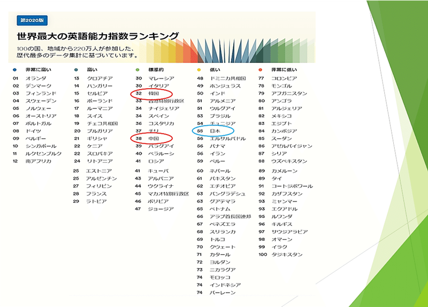The image size is (428, 307).
Task: Click the 日本 entry ranked 55
Action: (x=215, y=131)
